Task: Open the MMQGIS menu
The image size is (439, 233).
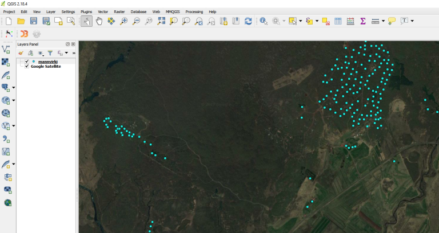Action: [172, 11]
